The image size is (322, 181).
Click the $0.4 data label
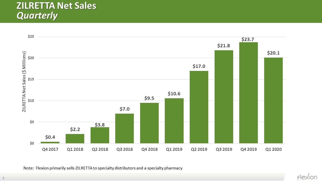point(50,137)
